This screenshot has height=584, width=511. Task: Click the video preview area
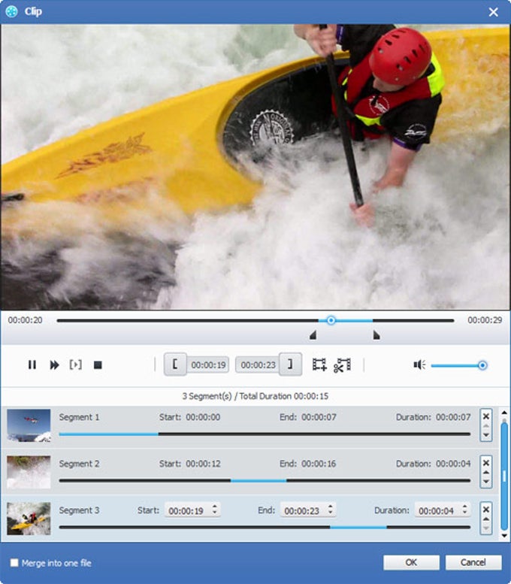(x=255, y=167)
